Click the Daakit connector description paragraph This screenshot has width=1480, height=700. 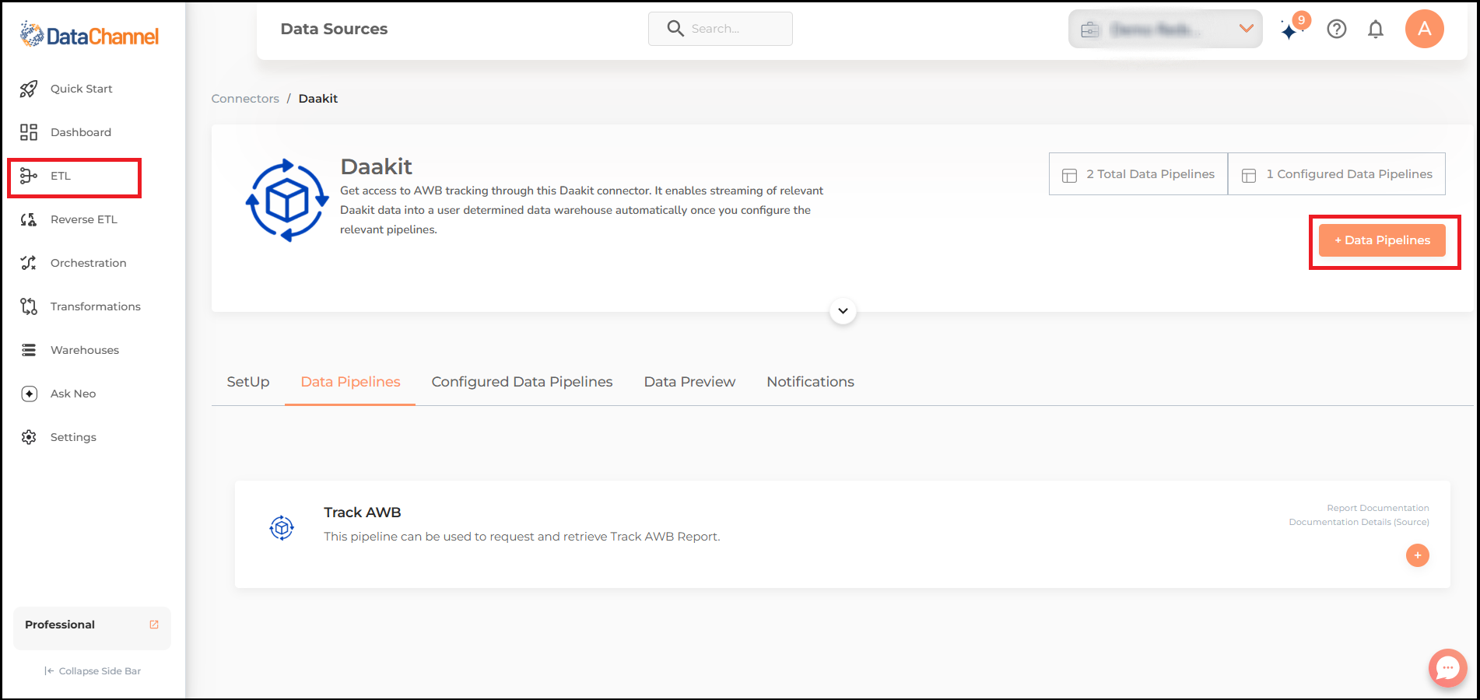pos(582,210)
